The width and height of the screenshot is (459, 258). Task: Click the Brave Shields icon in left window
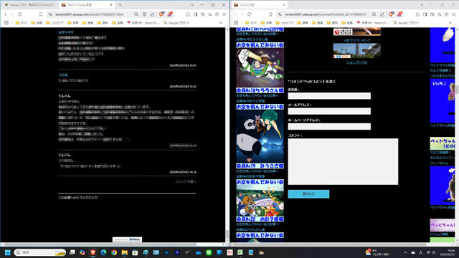[161, 14]
